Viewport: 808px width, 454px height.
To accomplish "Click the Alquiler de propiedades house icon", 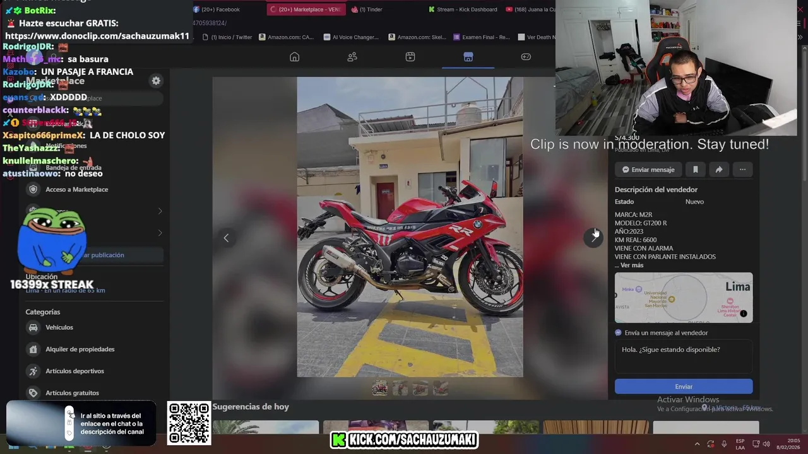I will [33, 349].
